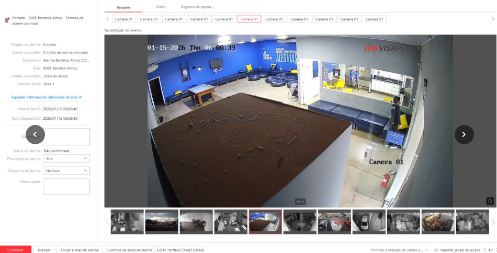Viewport: 497px width, 253px height.
Task: Click Enviar e-mail de alarme button
Action: coord(80,250)
